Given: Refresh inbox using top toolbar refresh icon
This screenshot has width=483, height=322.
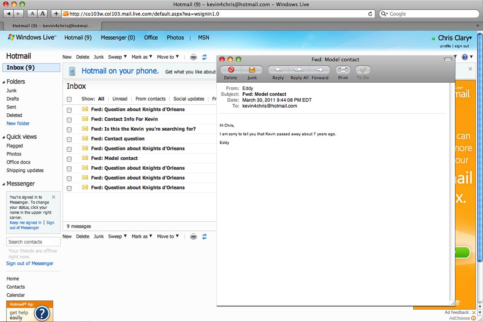Looking at the screenshot, I should pos(204,57).
